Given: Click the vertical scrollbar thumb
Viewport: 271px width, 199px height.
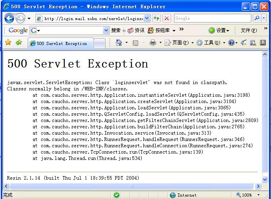Looking at the screenshot, I should pos(265,115).
